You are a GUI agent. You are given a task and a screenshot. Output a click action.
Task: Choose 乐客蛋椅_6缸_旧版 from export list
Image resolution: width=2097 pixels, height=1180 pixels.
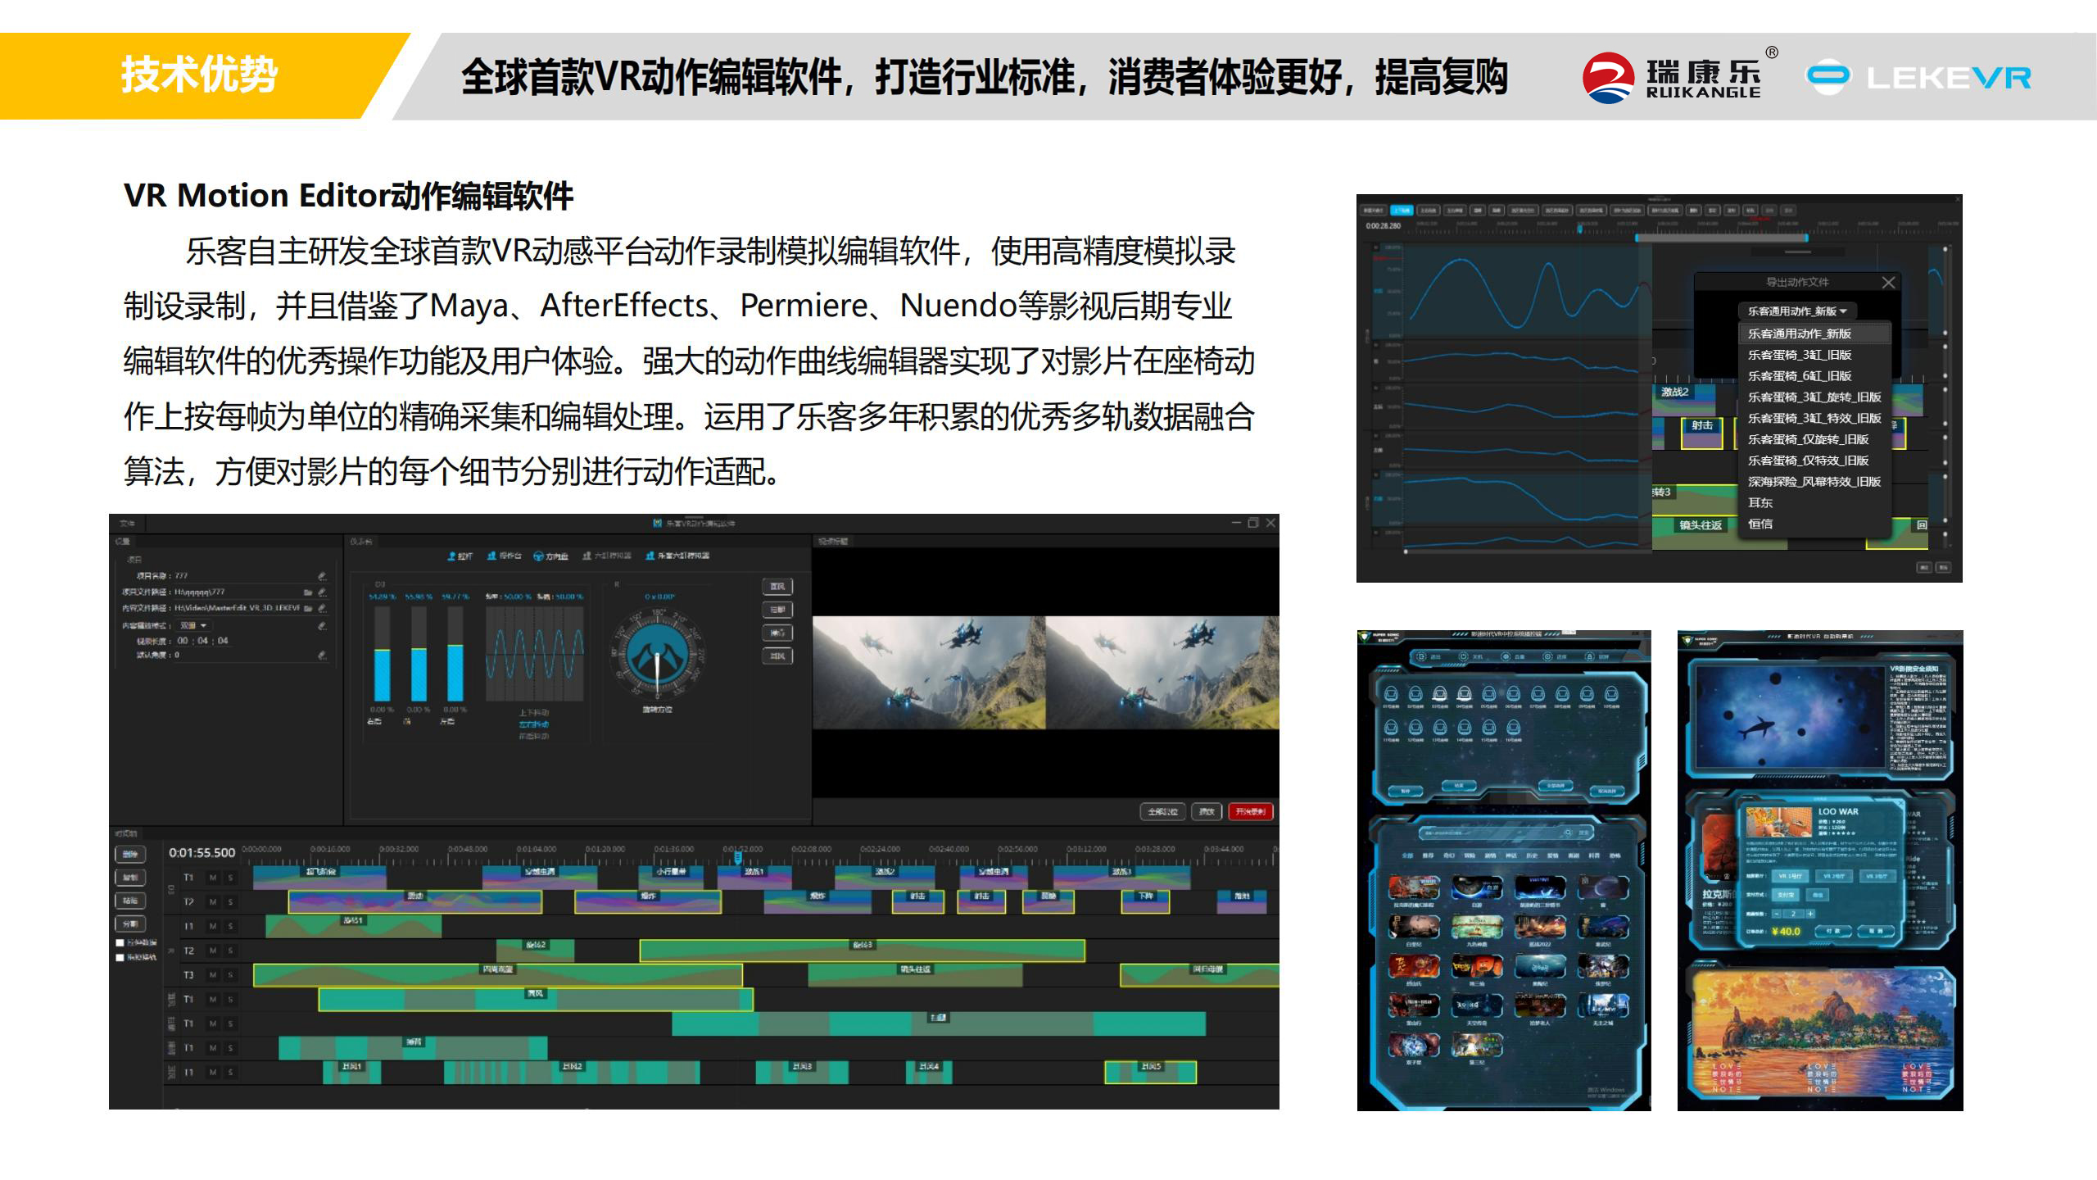coord(1814,376)
